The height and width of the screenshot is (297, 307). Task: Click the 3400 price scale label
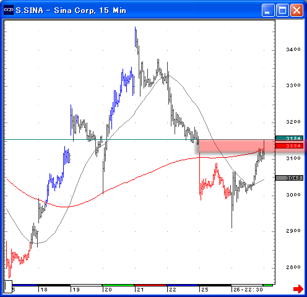click(x=293, y=49)
